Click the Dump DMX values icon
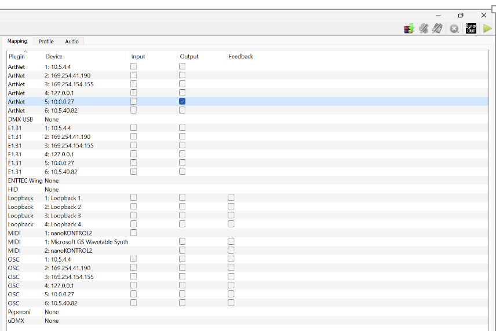496x331 pixels. [409, 28]
